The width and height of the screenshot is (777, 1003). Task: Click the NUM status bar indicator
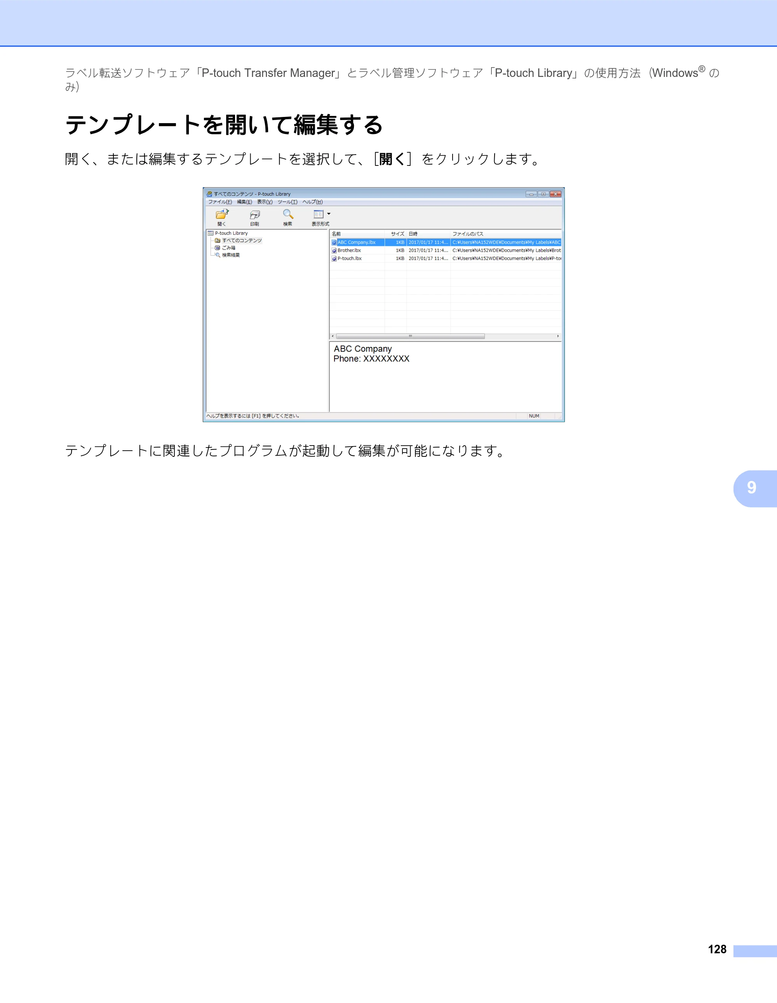(x=534, y=416)
